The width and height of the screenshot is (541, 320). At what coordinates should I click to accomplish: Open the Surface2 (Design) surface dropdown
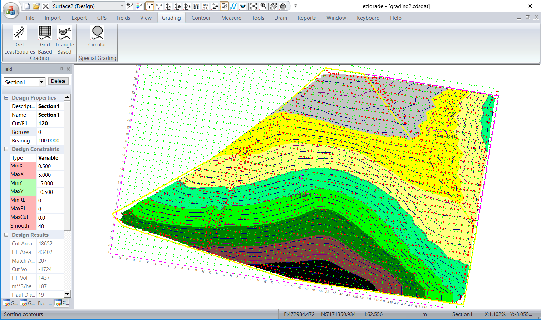122,6
